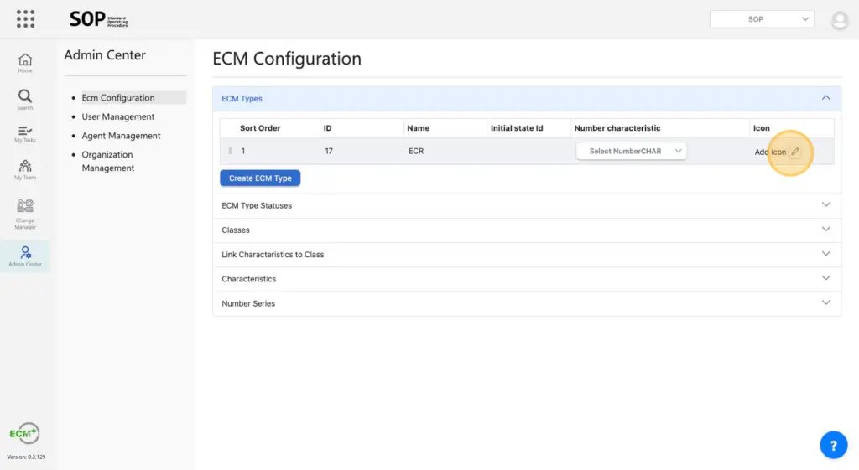Open the app launcher grid icon
Screen dimensions: 859x470
[25, 18]
